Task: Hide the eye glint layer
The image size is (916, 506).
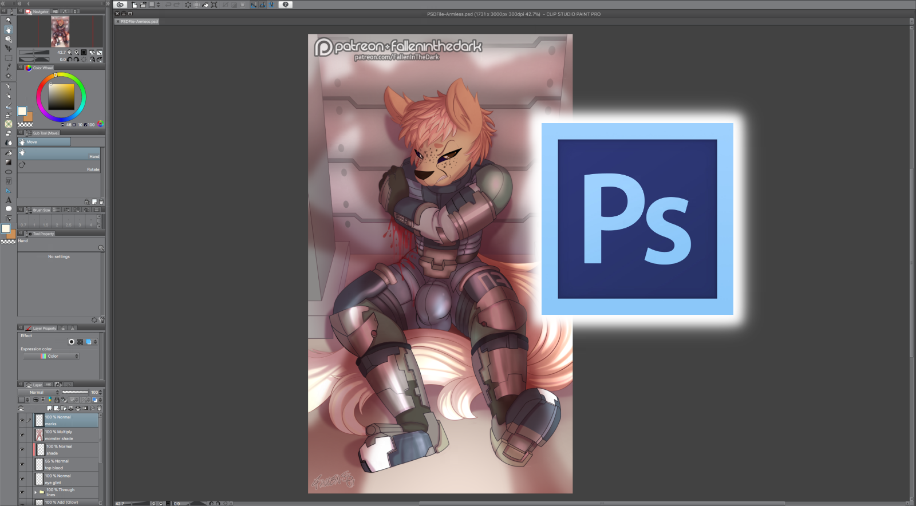Action: click(22, 479)
